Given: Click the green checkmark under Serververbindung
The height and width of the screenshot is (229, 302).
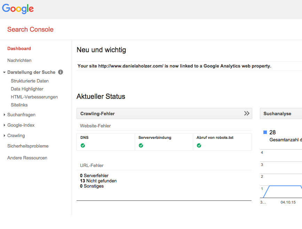Looking at the screenshot, I should (141, 145).
